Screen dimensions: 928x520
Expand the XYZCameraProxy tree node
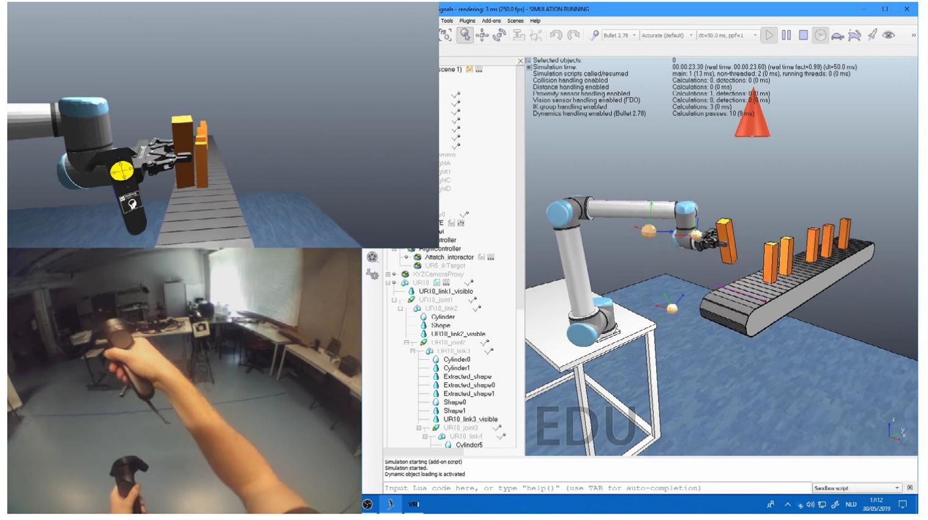[x=388, y=274]
